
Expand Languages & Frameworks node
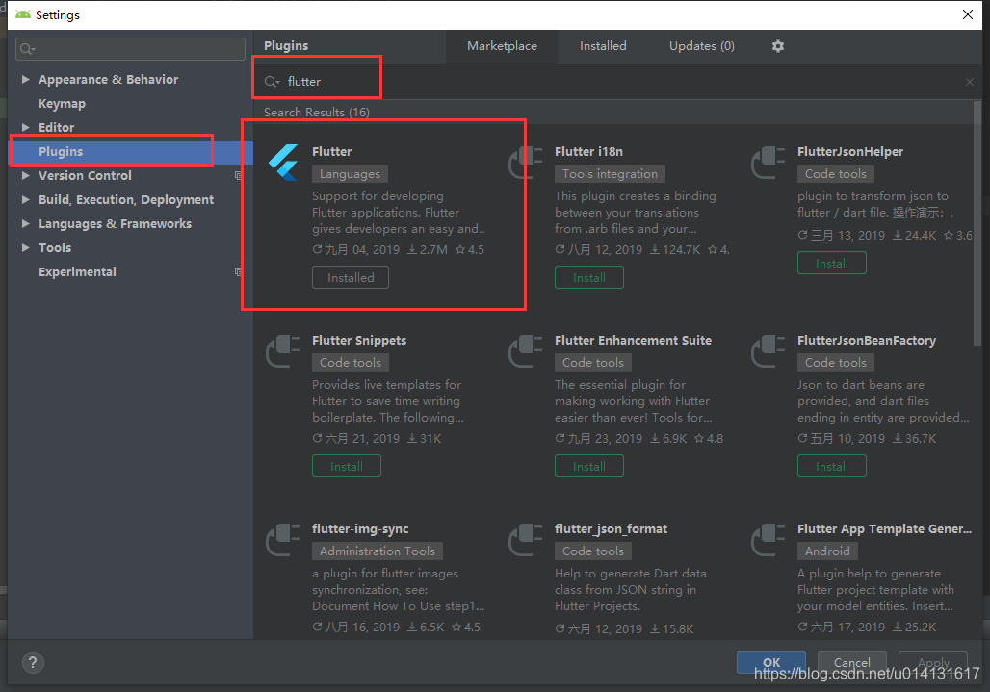coord(26,223)
